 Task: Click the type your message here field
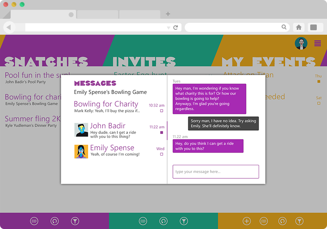[215, 172]
